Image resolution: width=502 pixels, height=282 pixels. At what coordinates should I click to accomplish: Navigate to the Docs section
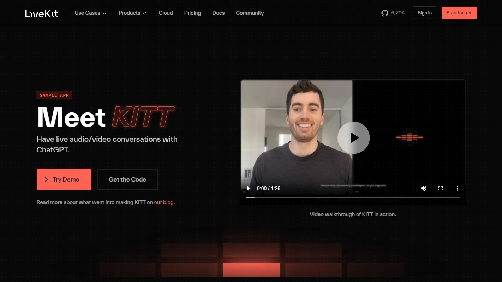[x=218, y=13]
